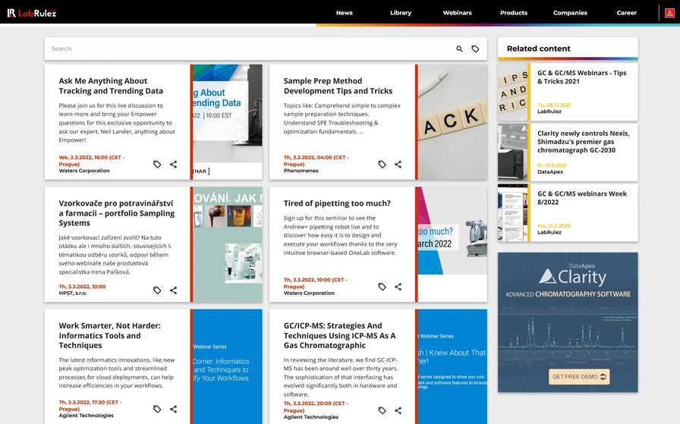Image resolution: width=680 pixels, height=424 pixels.
Task: Click Waters Corporation under Ask Me Anything
Action: click(x=84, y=171)
